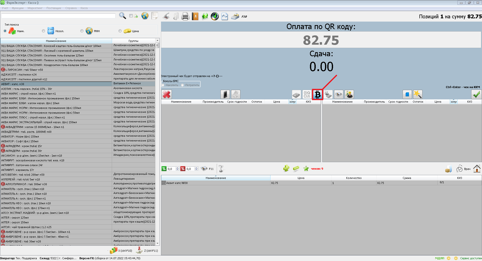Screen dimensions: 482x261
Task: Confirm payment with the green checkmark
Action: [x=476, y=95]
